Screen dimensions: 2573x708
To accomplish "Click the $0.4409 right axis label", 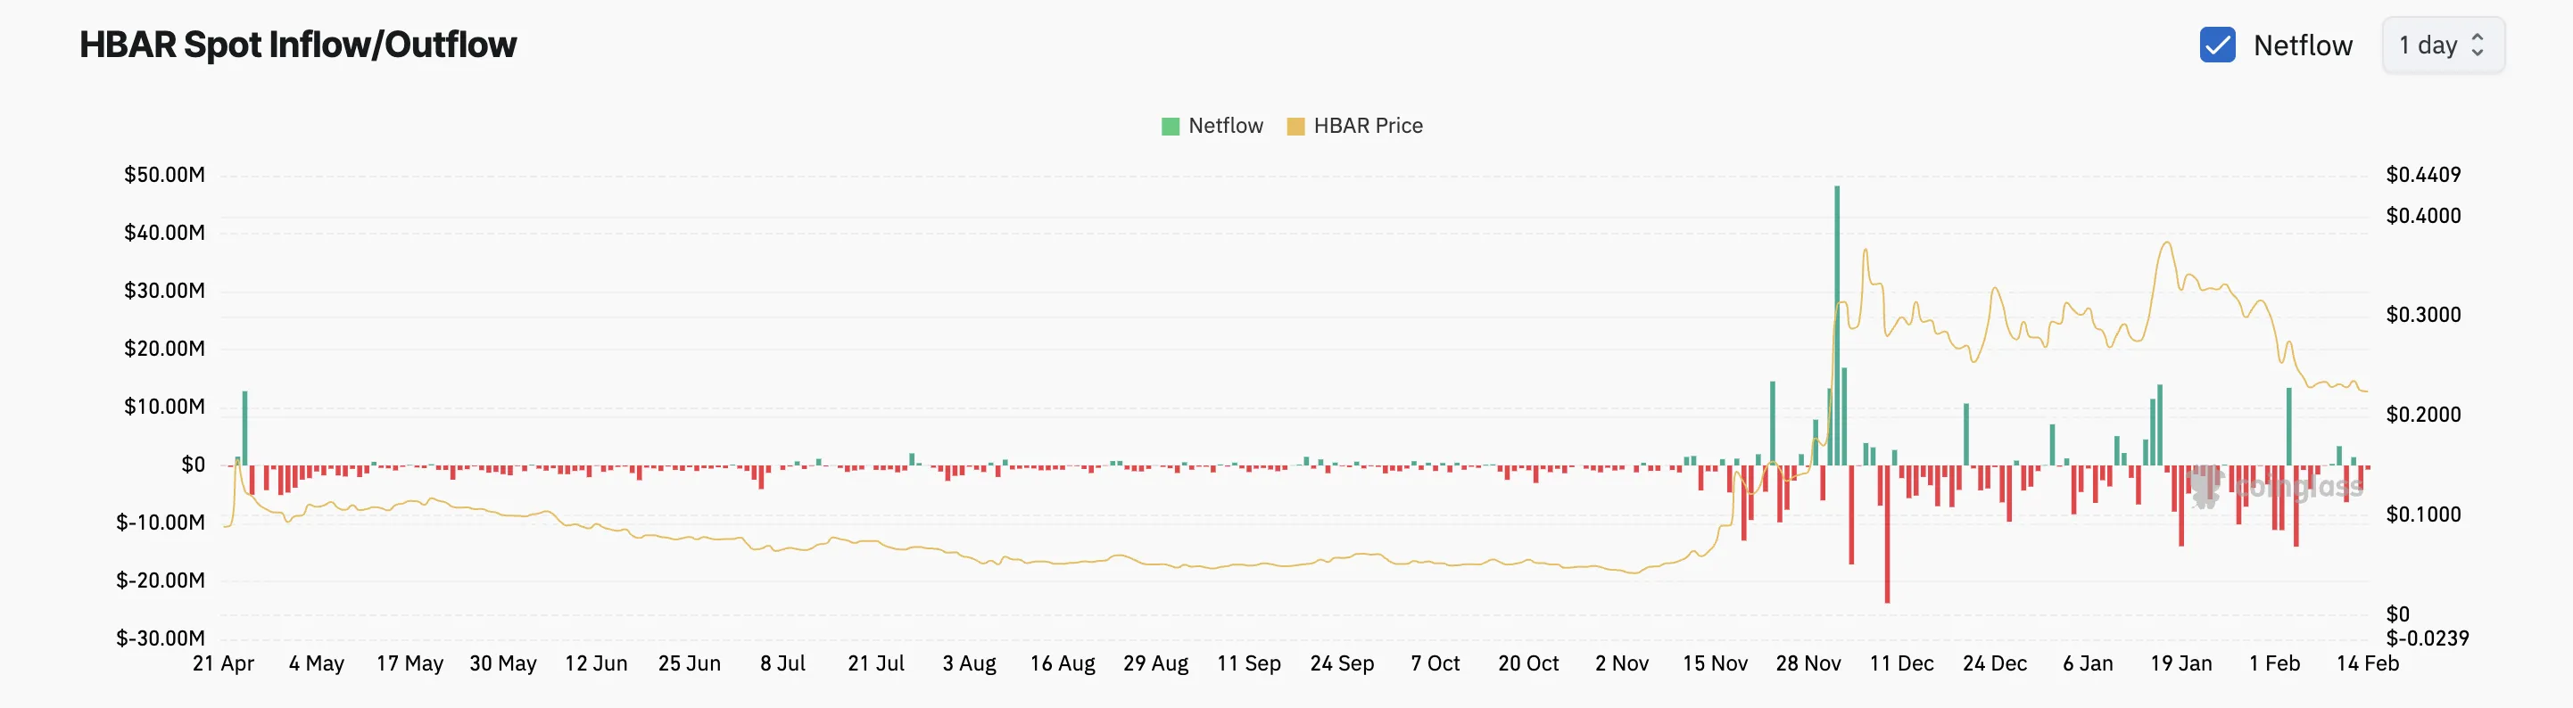I will click(x=2423, y=175).
